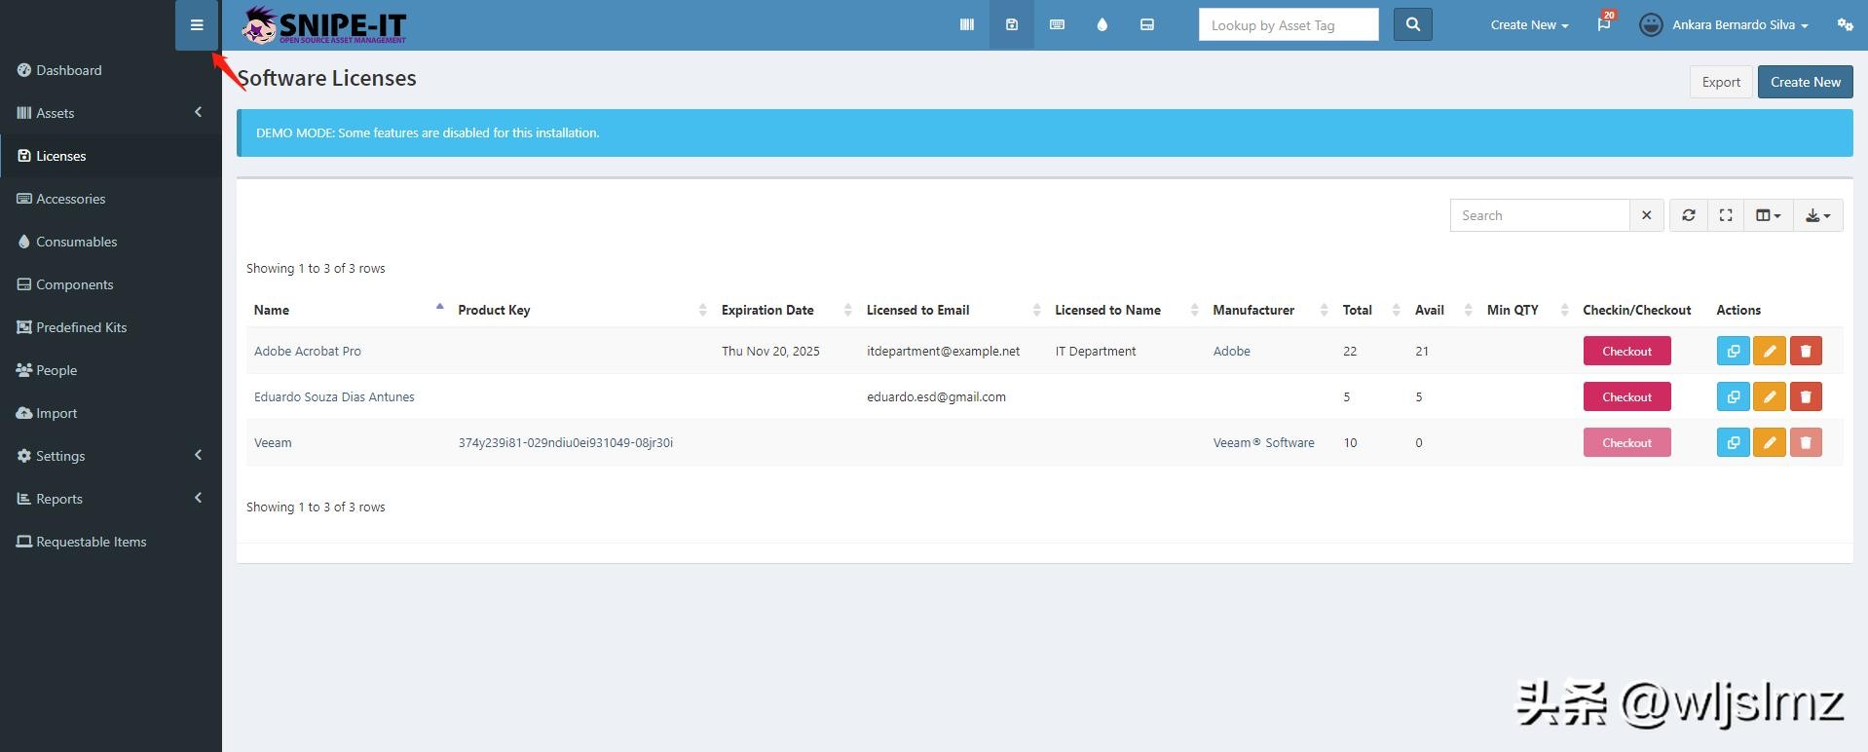This screenshot has width=1868, height=752.
Task: Open the Ankara Bernardo Silva user menu
Action: (x=1724, y=25)
